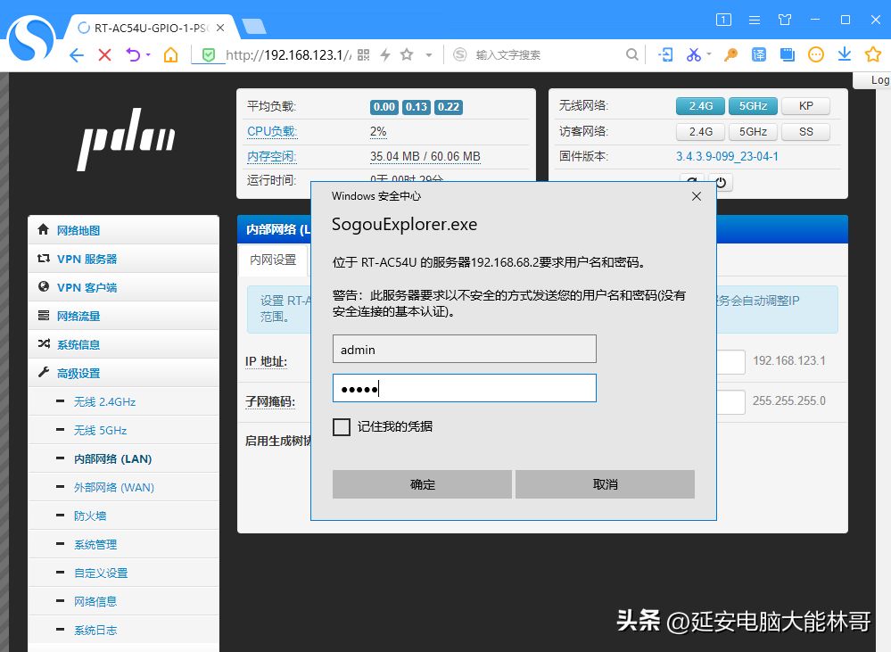Open 外部网络 (WAN) in the sidebar
The width and height of the screenshot is (891, 652).
pyautogui.click(x=113, y=487)
